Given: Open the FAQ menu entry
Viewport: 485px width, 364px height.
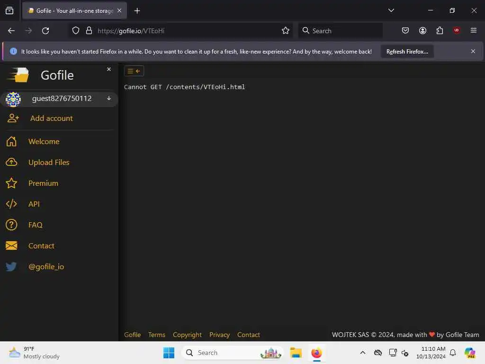Looking at the screenshot, I should [x=36, y=225].
